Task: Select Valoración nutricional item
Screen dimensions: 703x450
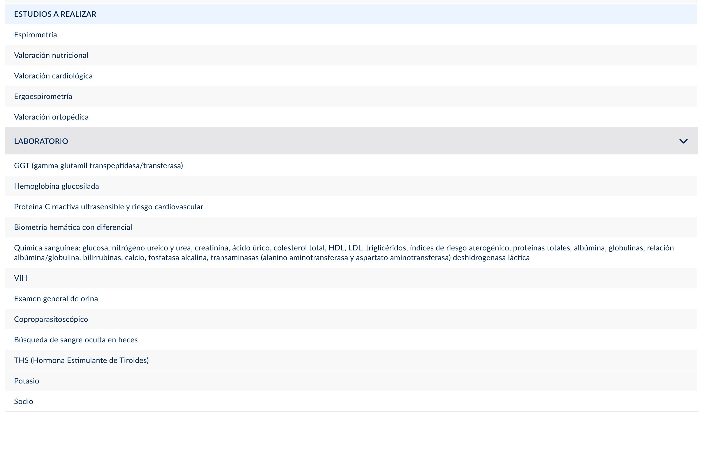Action: coord(351,55)
